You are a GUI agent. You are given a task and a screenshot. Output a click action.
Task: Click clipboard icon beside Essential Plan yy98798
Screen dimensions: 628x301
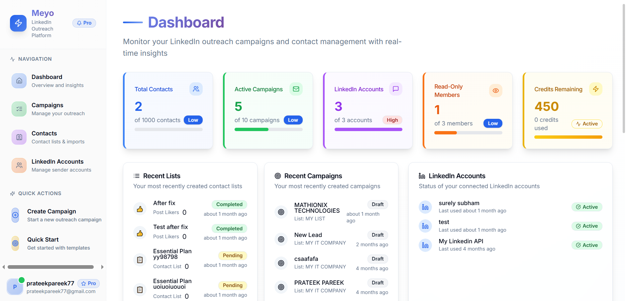[x=140, y=260]
